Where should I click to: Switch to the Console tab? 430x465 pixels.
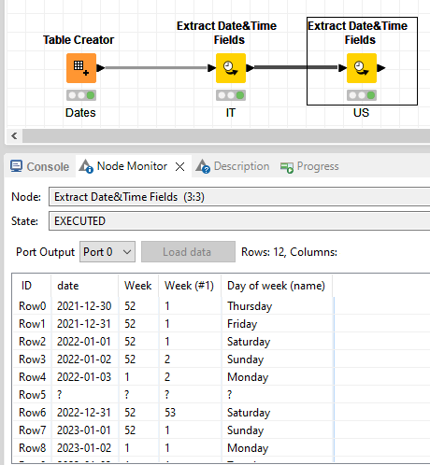pyautogui.click(x=48, y=167)
